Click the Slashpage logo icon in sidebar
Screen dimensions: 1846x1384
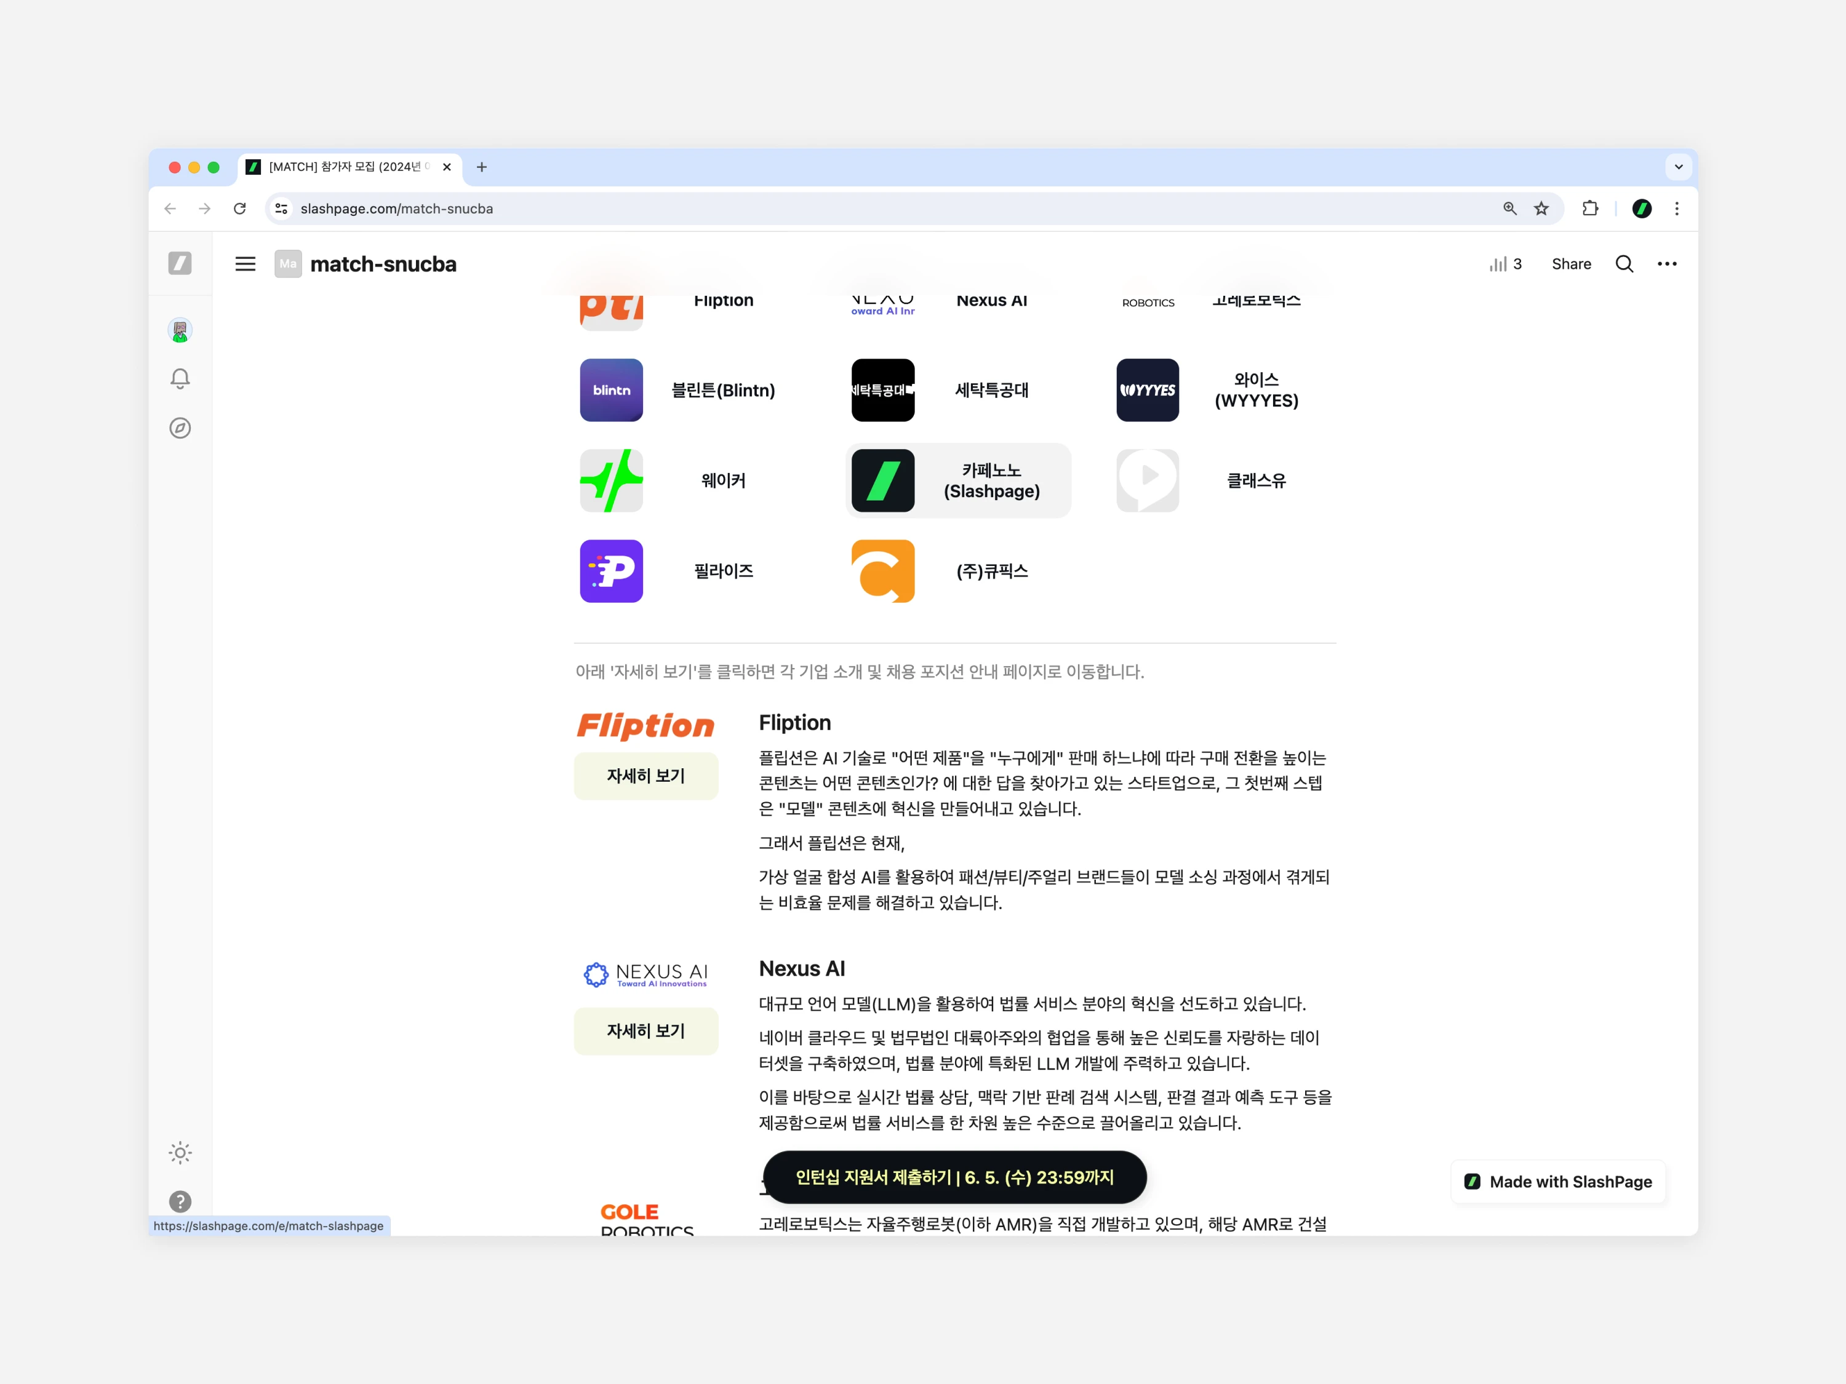[x=180, y=264]
